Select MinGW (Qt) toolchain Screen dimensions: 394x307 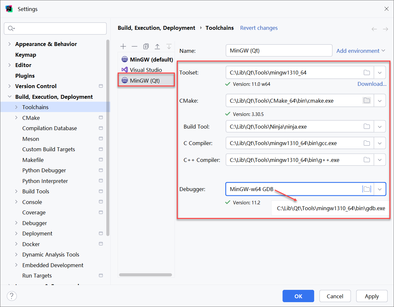coord(146,81)
